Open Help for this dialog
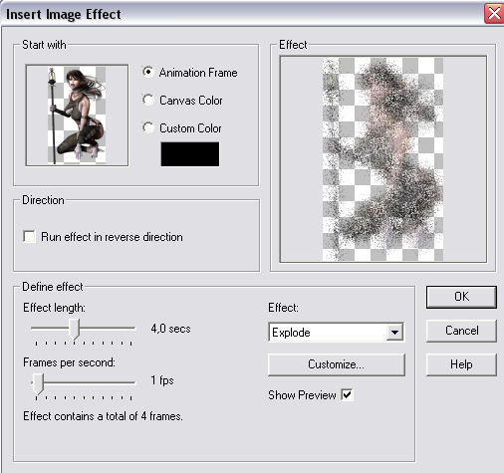The width and height of the screenshot is (504, 473). click(461, 364)
